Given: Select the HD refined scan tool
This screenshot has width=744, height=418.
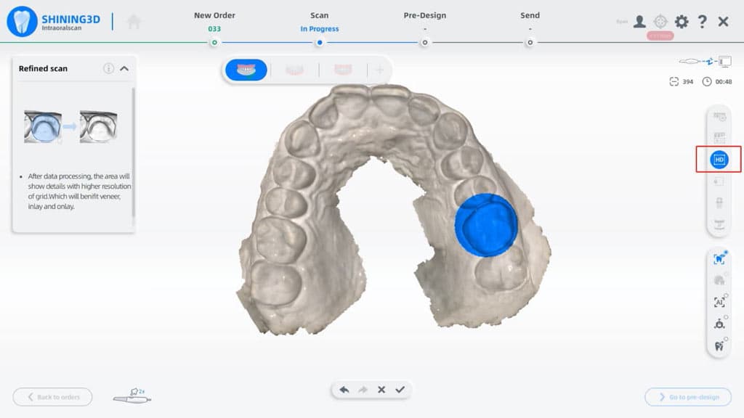Looking at the screenshot, I should pos(718,160).
